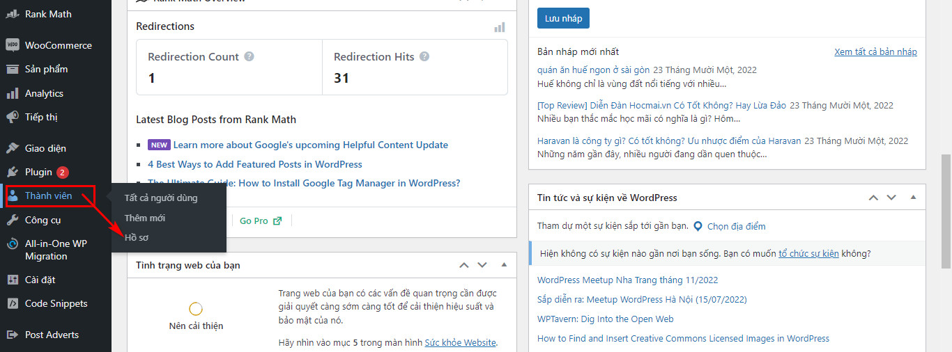Move Tình trạng web panel up
The image size is (952, 352).
463,265
